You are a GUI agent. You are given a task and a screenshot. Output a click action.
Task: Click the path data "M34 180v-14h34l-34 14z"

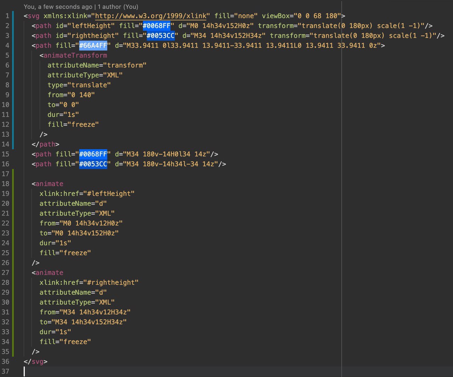(x=171, y=164)
